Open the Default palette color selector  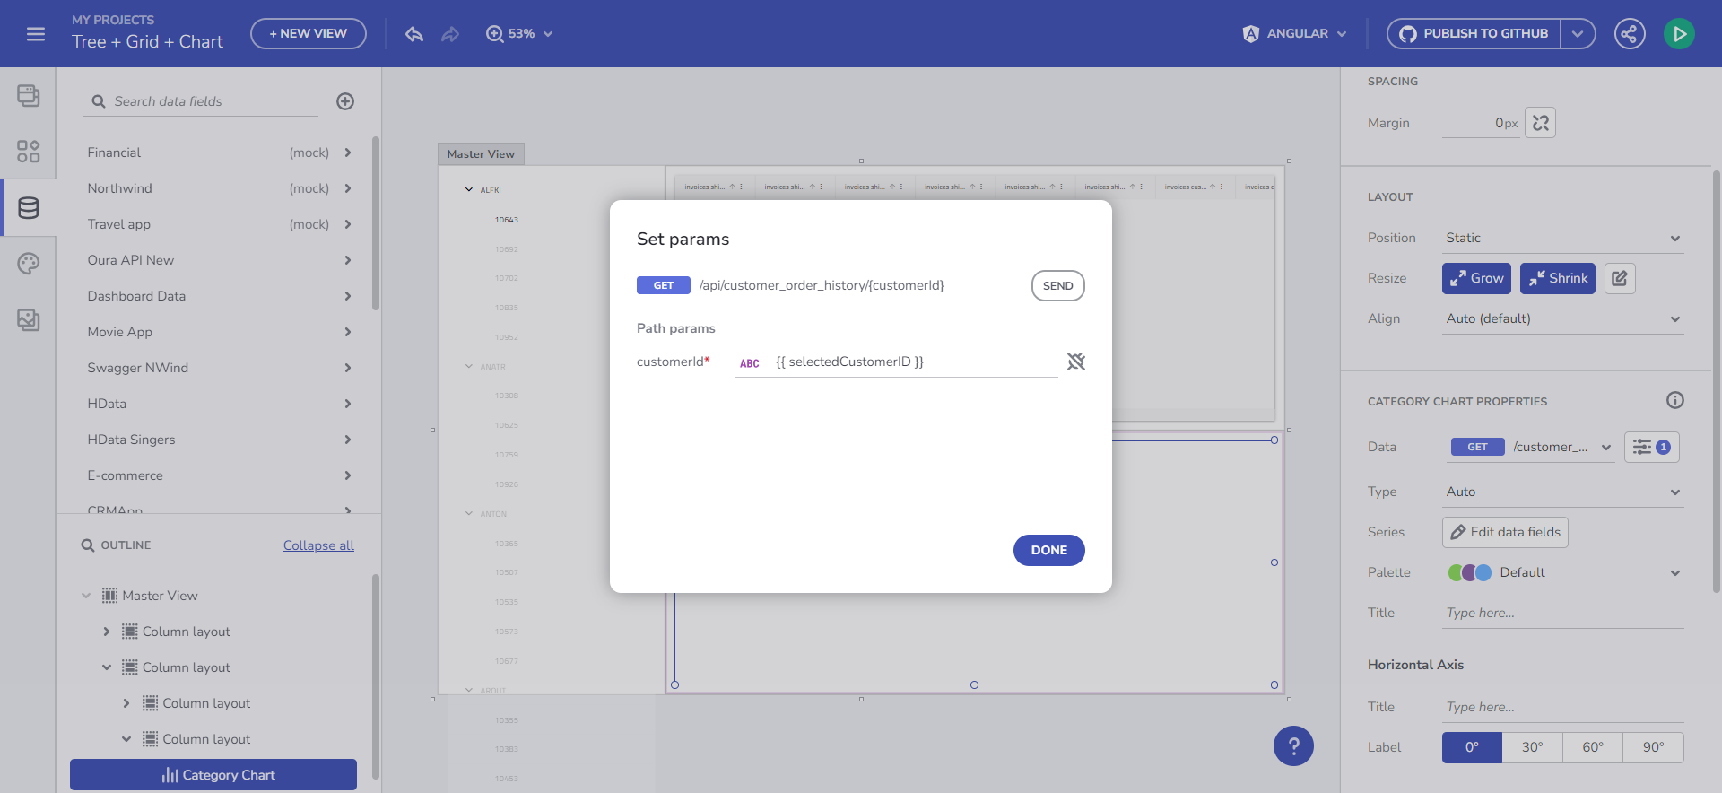coord(1562,572)
